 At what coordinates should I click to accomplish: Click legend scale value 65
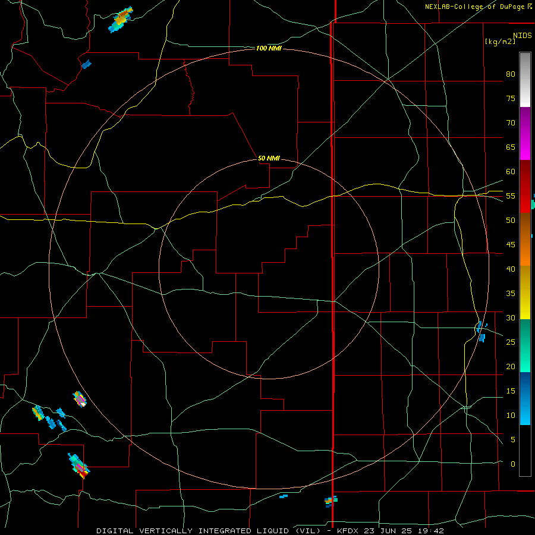pos(511,147)
